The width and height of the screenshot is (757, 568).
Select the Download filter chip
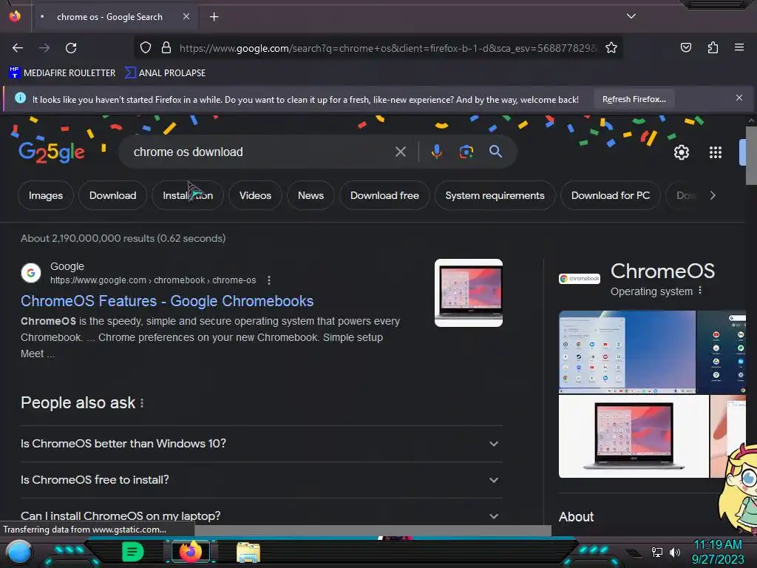point(112,195)
